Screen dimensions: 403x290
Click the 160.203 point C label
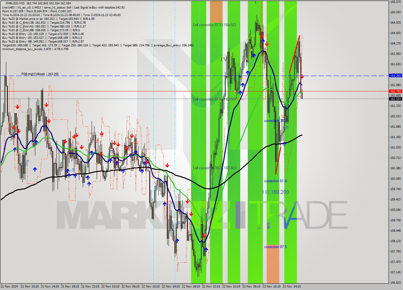click(x=276, y=192)
